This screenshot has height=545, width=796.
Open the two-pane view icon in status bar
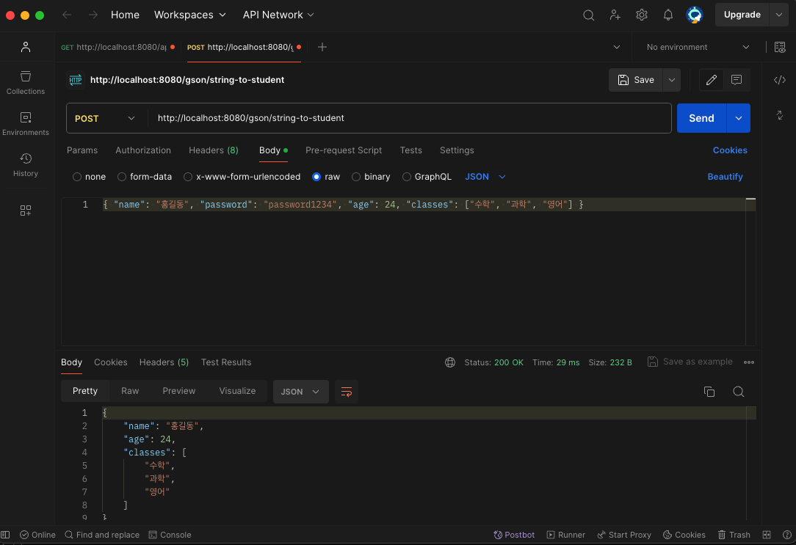pos(767,534)
